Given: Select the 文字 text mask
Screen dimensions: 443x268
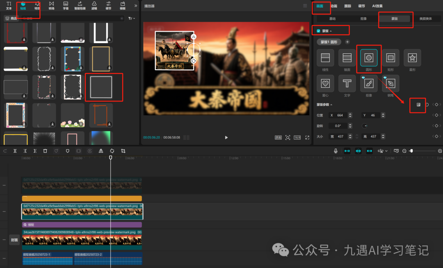Looking at the screenshot, I should 347,83.
